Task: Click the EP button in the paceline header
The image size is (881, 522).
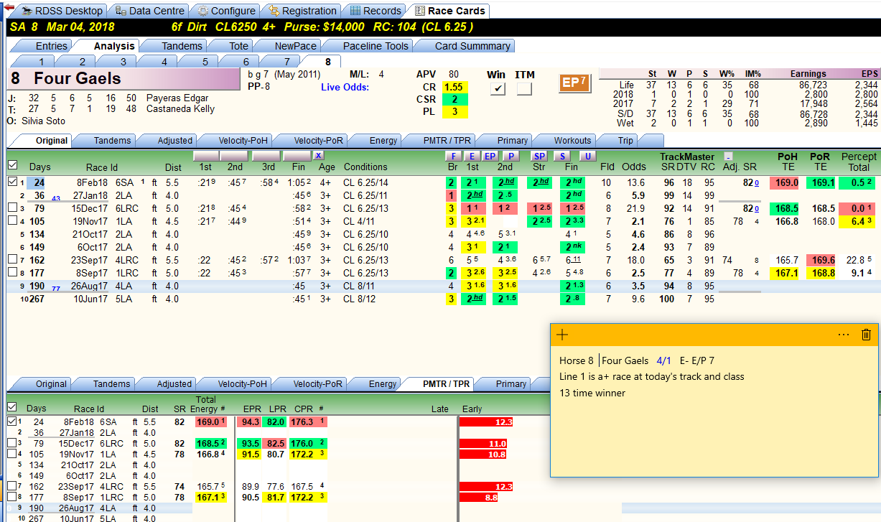Action: point(490,156)
